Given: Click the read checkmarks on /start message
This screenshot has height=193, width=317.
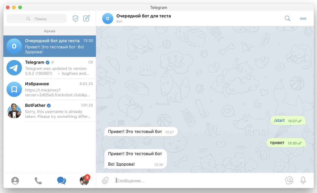Looking at the screenshot, I should [300, 121].
